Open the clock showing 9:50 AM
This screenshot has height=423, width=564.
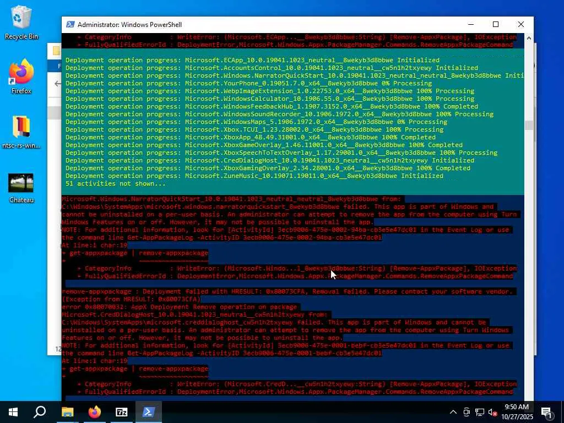click(x=517, y=407)
